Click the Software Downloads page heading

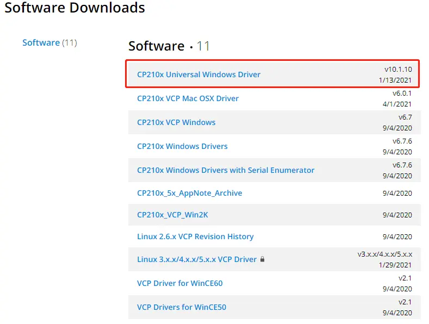click(75, 8)
